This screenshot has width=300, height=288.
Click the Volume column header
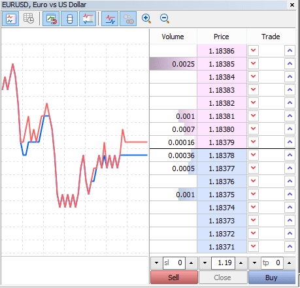[173, 37]
